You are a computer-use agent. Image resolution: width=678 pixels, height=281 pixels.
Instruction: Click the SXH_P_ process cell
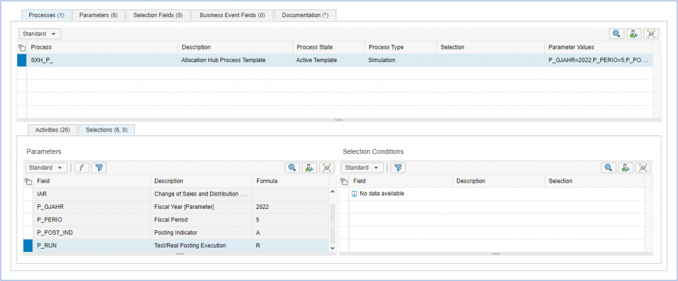pos(103,60)
